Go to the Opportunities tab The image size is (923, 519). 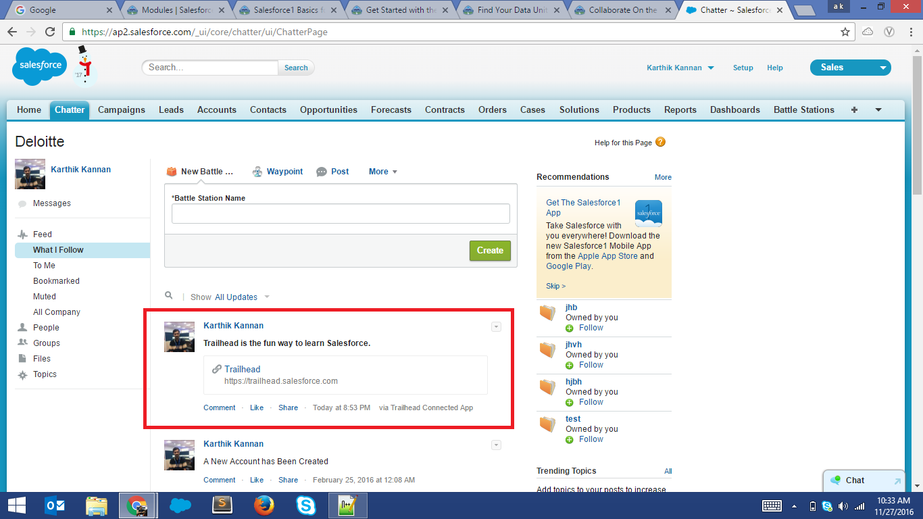(328, 109)
